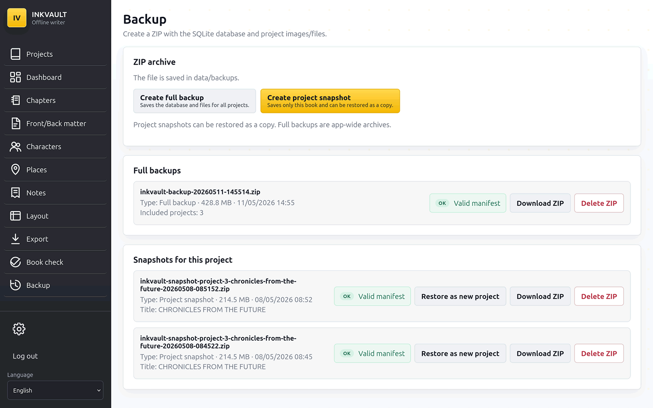The image size is (653, 408).
Task: Click 'The file is saved in data/backups.'
Action: 186,77
